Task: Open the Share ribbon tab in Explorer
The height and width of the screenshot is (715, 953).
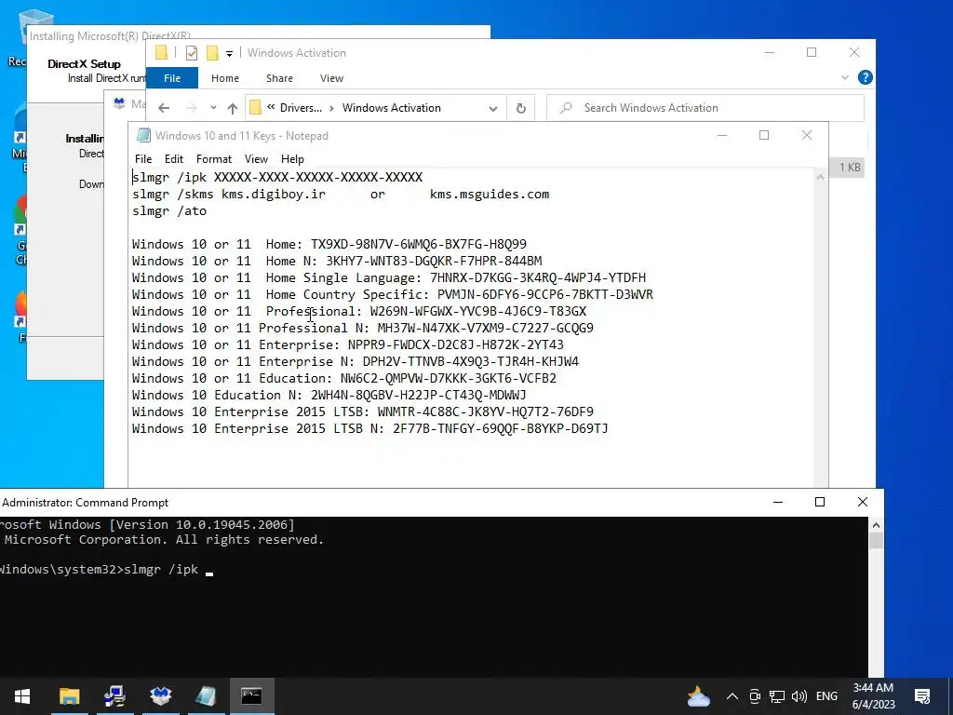Action: point(279,78)
